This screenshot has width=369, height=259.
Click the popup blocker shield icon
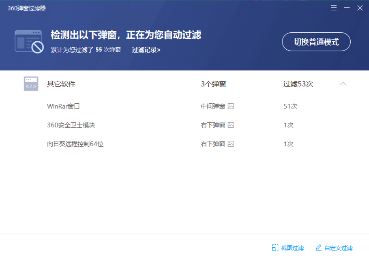click(29, 42)
